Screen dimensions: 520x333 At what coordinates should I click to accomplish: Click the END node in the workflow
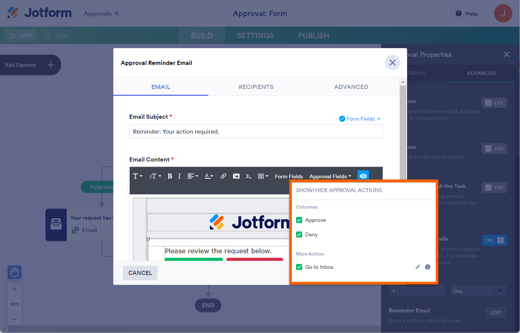208,306
